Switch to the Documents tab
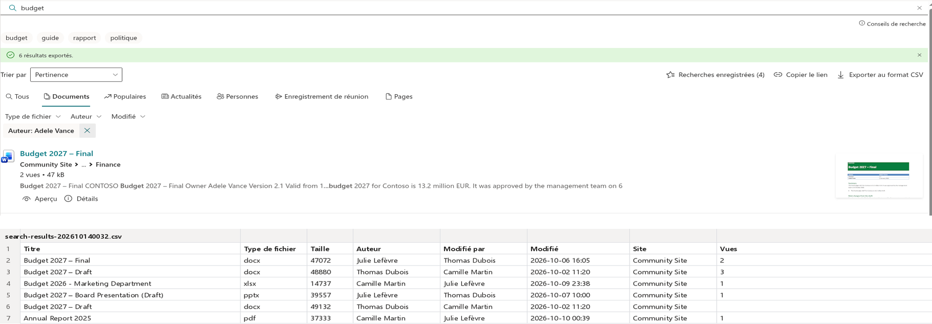Image resolution: width=932 pixels, height=324 pixels. (x=66, y=96)
